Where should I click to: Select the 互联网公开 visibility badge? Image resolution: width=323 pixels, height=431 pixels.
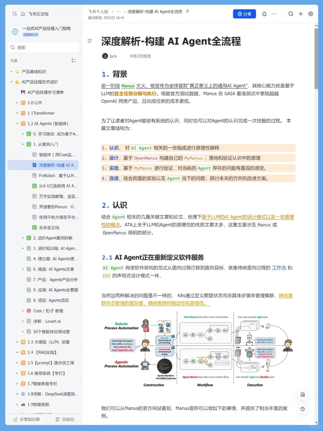(x=31, y=34)
